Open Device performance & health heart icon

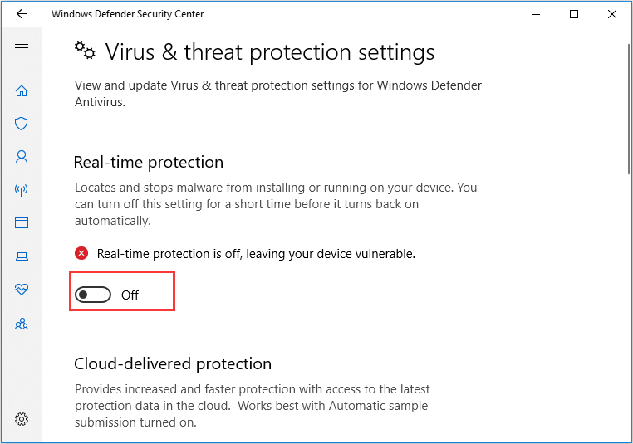pos(22,290)
